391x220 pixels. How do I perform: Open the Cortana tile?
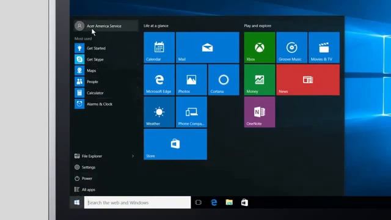click(224, 80)
